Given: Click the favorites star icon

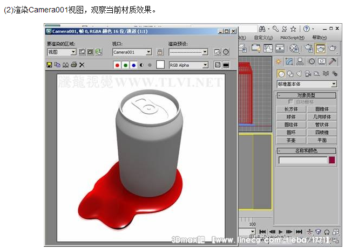Looking at the screenshot, I should tap(293, 29).
